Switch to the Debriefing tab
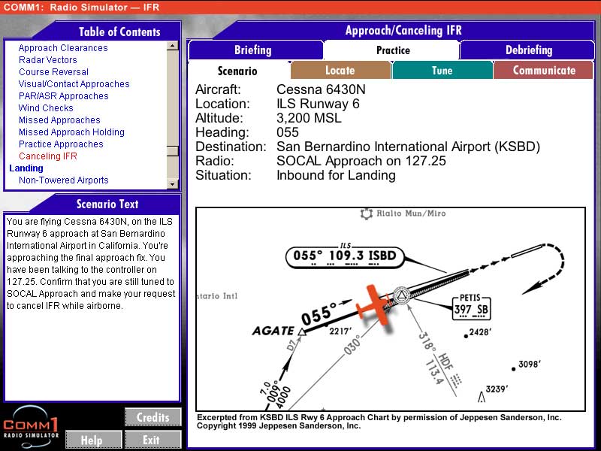 (x=528, y=50)
